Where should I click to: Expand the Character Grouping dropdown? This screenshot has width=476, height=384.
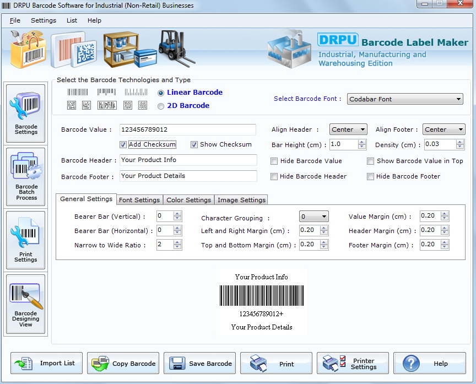tap(313, 217)
